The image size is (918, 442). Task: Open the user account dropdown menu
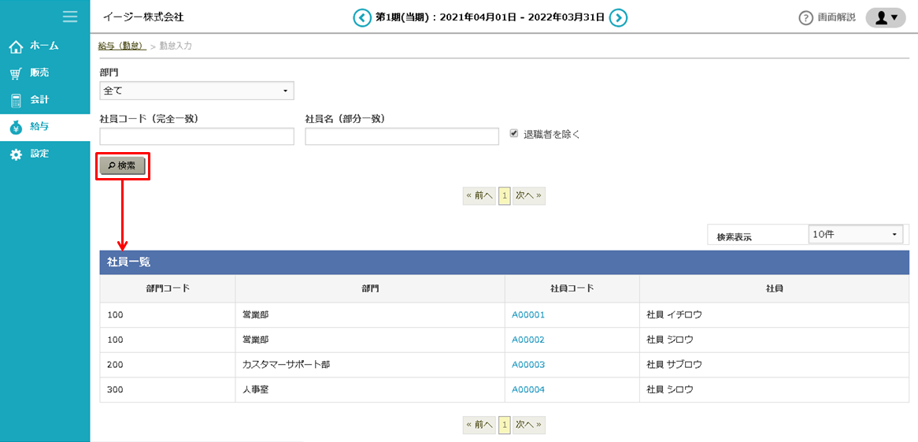point(886,17)
